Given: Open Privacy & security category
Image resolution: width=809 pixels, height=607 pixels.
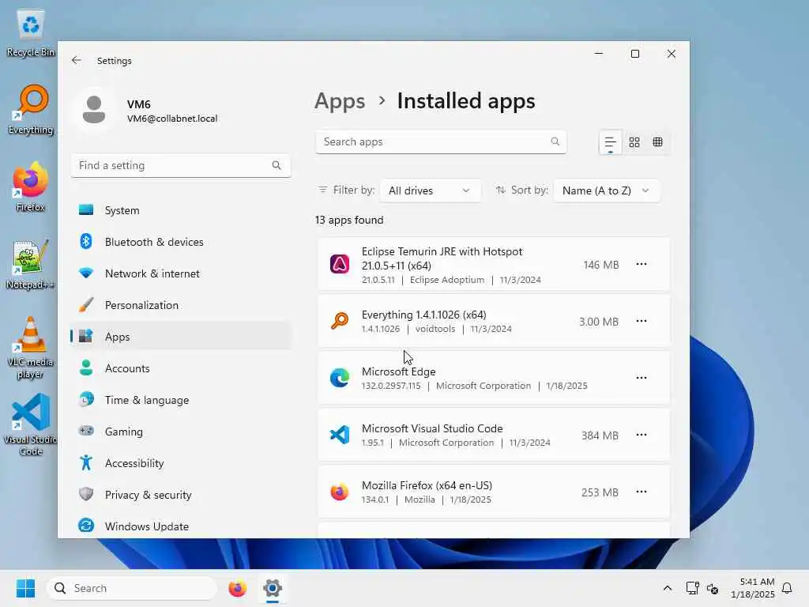Looking at the screenshot, I should pos(181,495).
